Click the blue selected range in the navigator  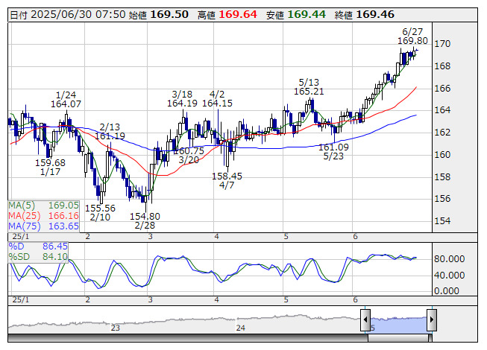[398, 321]
